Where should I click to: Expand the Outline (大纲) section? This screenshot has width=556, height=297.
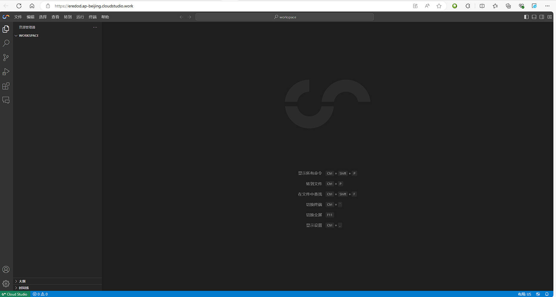(x=57, y=281)
